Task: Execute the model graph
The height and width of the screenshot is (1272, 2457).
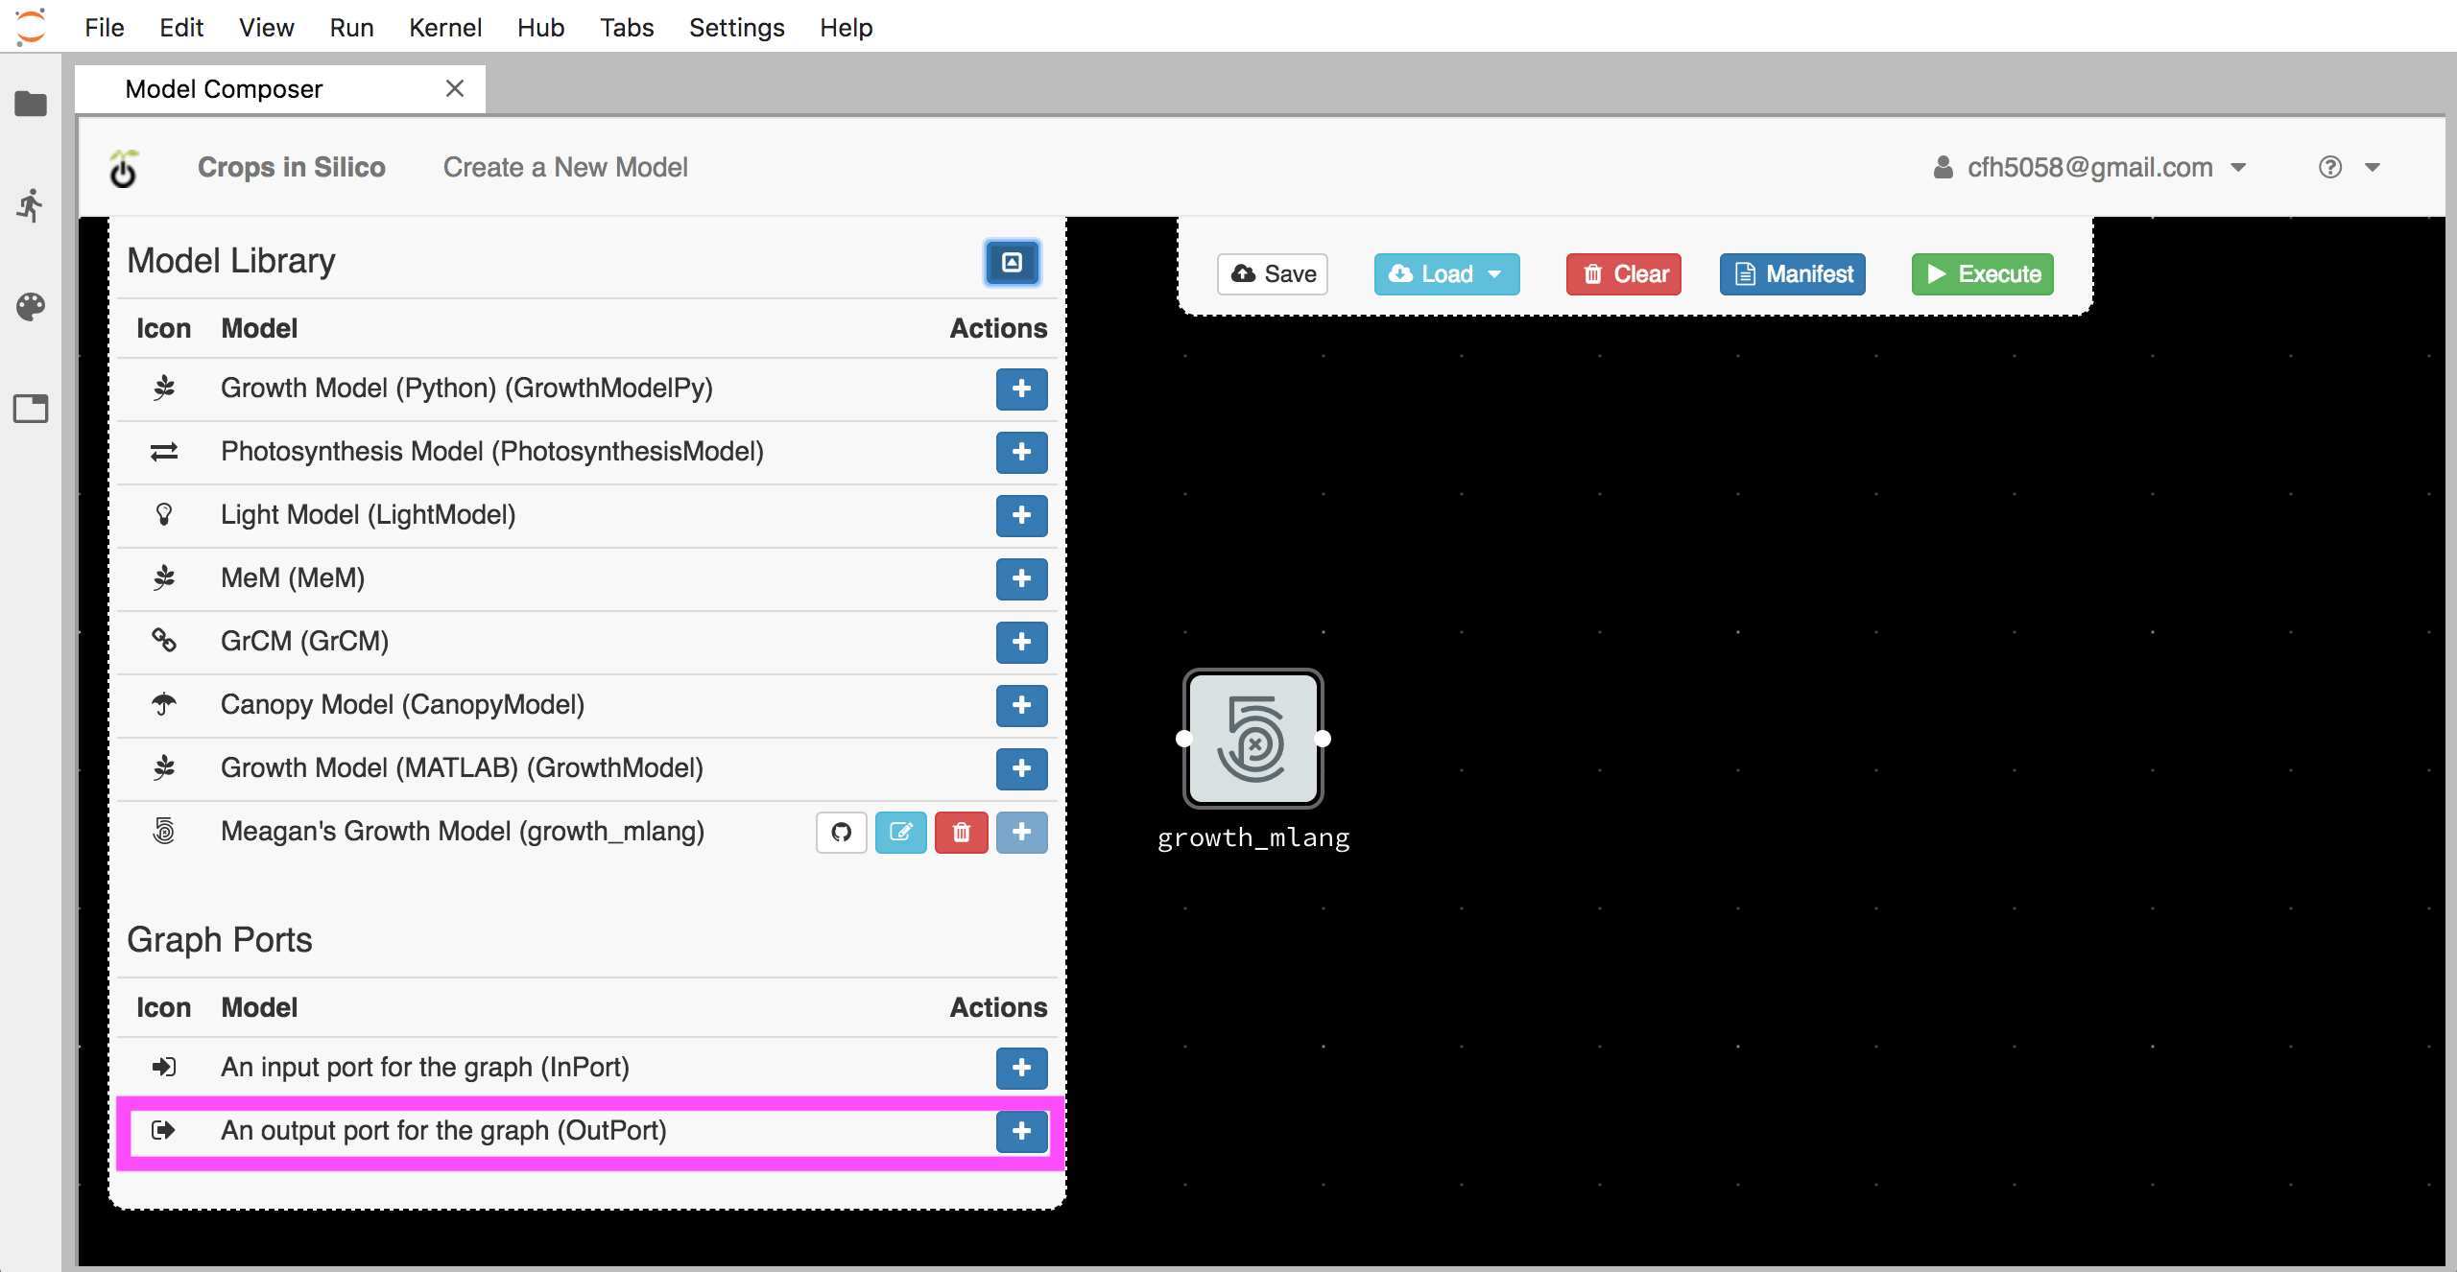Action: tap(1983, 274)
